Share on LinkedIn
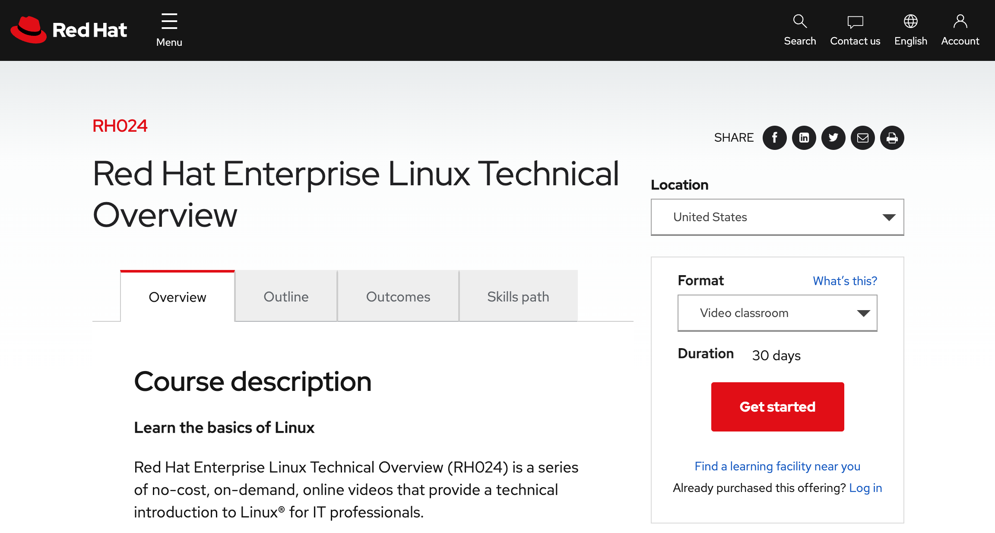The image size is (995, 533). (x=804, y=138)
